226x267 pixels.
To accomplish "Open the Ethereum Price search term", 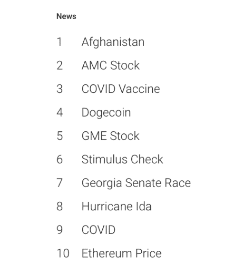I will point(121,253).
